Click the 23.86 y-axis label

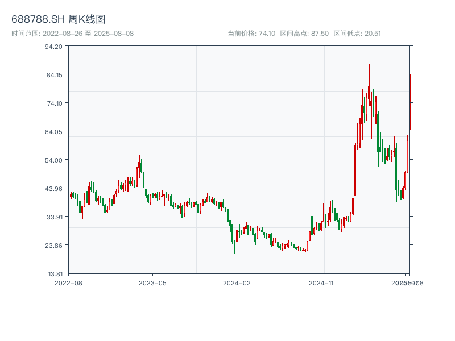53,245
